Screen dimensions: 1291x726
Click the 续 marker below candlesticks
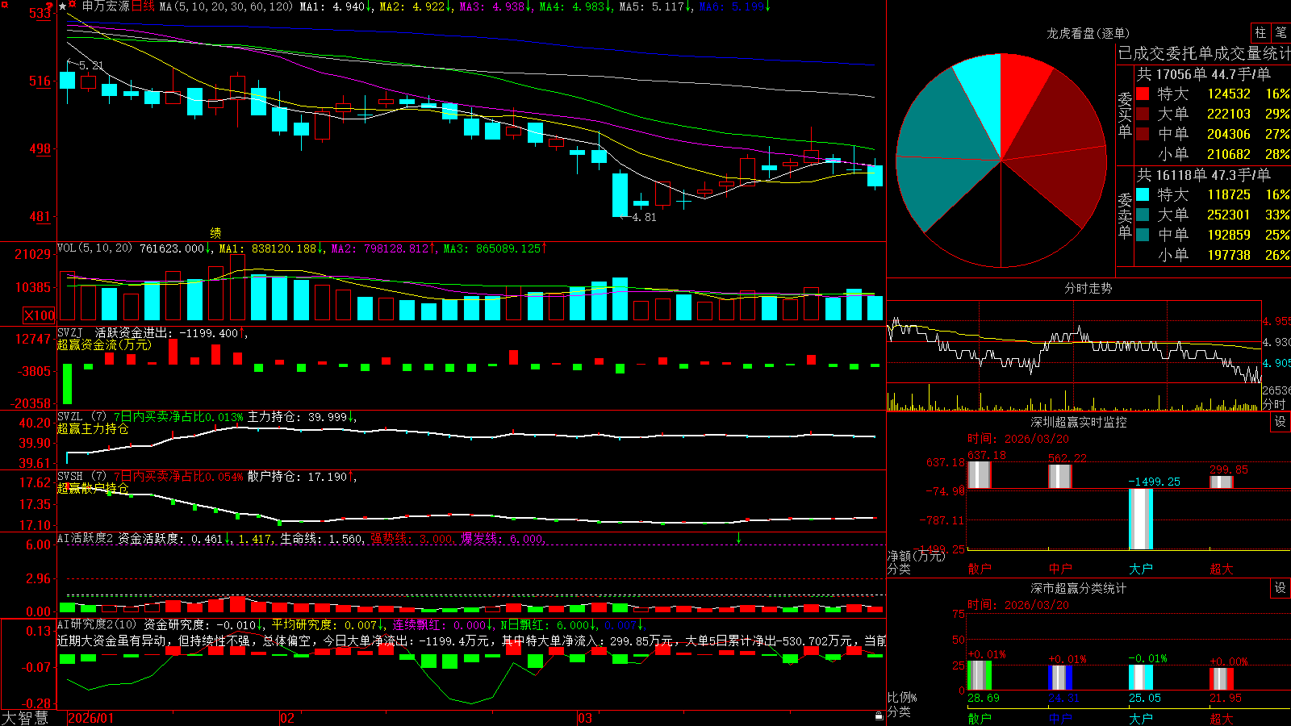(215, 232)
